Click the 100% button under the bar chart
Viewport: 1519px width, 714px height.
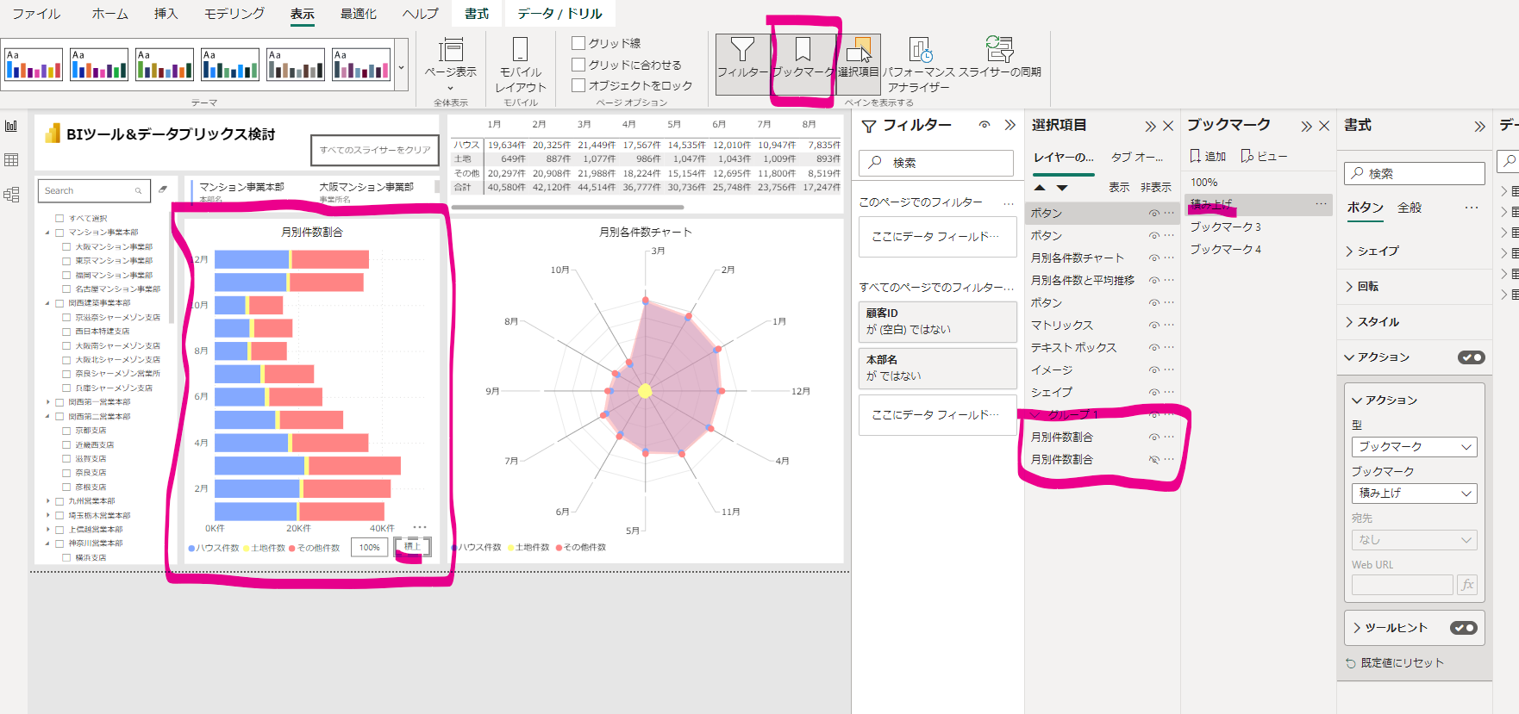pos(369,547)
